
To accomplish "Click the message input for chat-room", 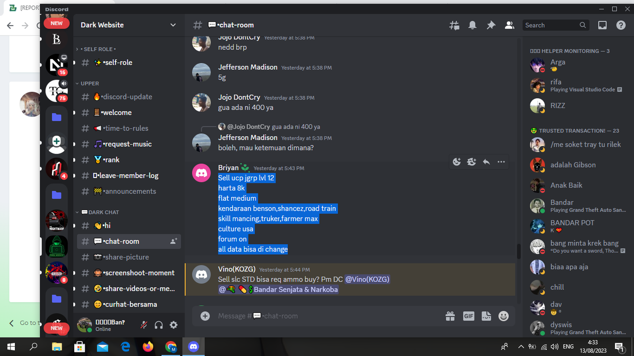I will click(327, 316).
